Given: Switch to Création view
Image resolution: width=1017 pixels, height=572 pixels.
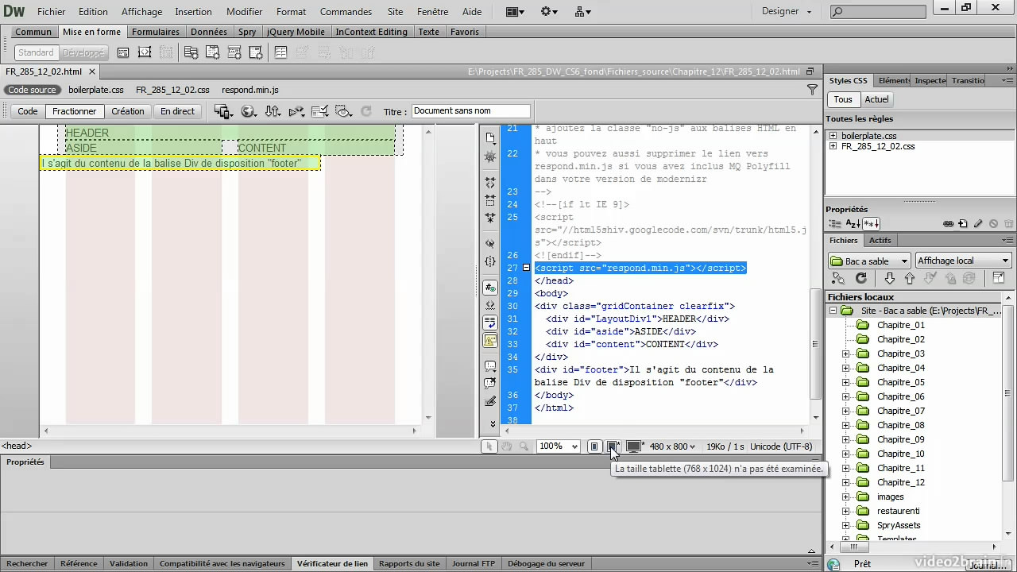Looking at the screenshot, I should tap(128, 111).
